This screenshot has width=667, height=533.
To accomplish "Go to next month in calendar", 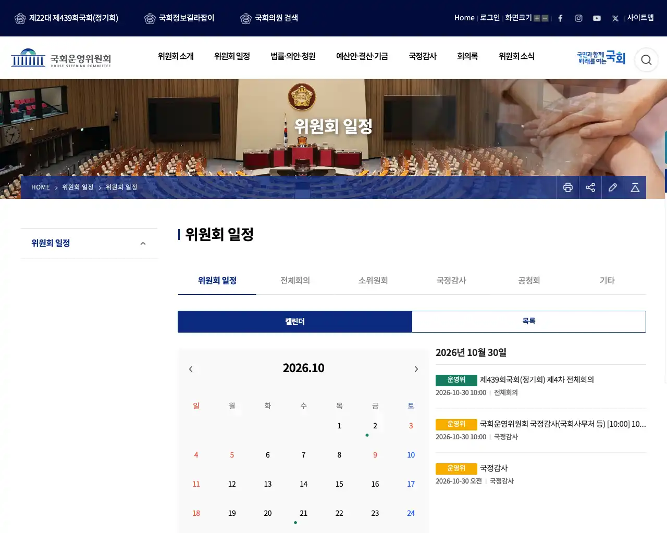I will tap(416, 369).
